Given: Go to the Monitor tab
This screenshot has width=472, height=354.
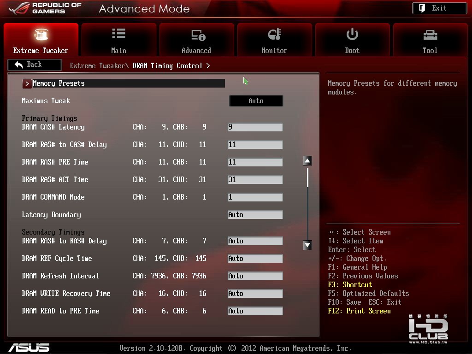Looking at the screenshot, I should click(274, 40).
